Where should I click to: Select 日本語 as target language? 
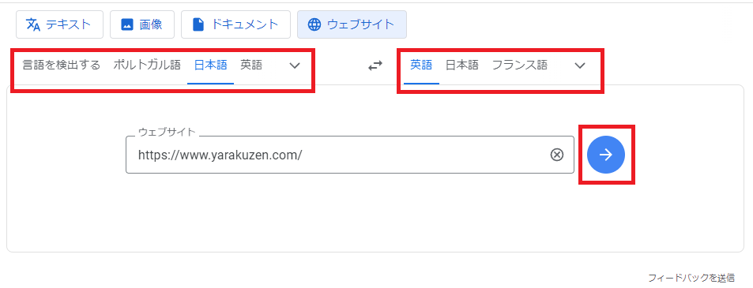tap(462, 65)
